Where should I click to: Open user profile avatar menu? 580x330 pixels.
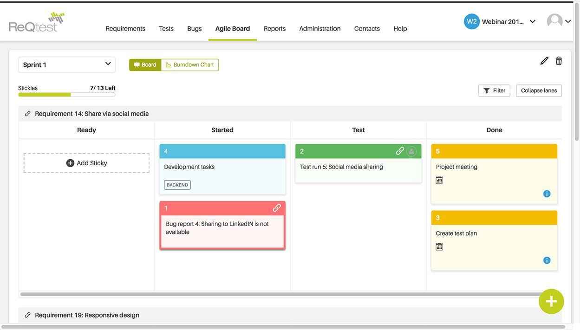tap(559, 21)
